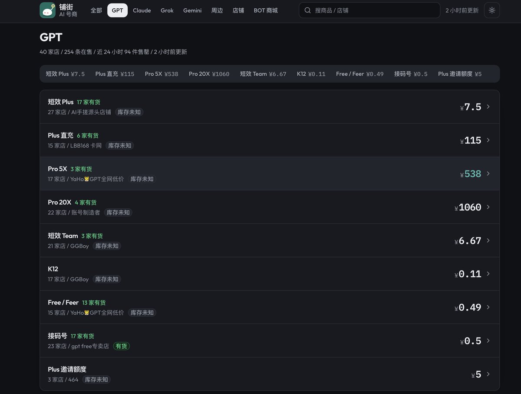Click the K12 ¥0.11 quick chip
The width and height of the screenshot is (521, 394).
tap(311, 74)
